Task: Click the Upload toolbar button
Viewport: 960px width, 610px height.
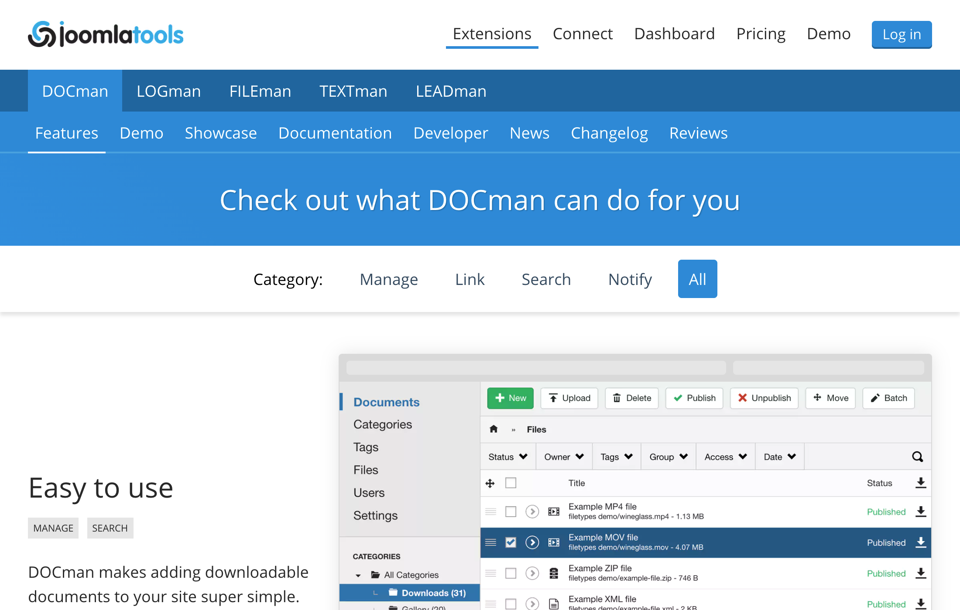Action: (569, 398)
